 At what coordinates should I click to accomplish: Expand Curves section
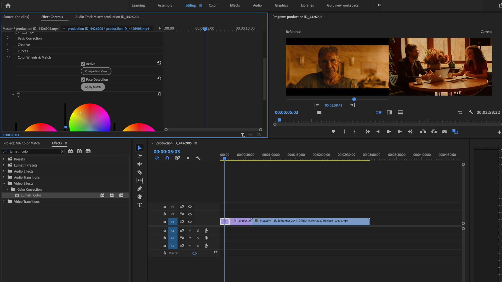coord(8,51)
